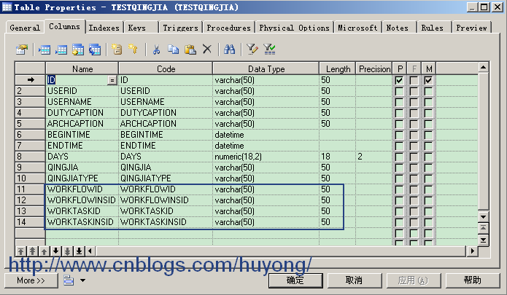Screen dimensions: 507x295
Task: Click the Add a Row toolbar icon
Action: (x=61, y=50)
